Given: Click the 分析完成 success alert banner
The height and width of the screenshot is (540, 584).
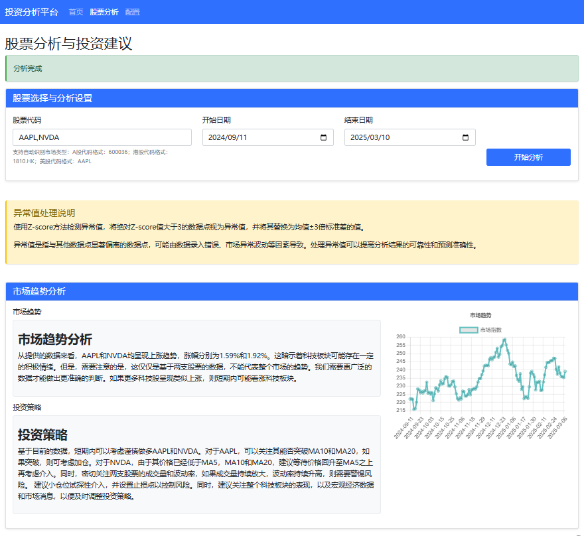Looking at the screenshot, I should click(291, 68).
